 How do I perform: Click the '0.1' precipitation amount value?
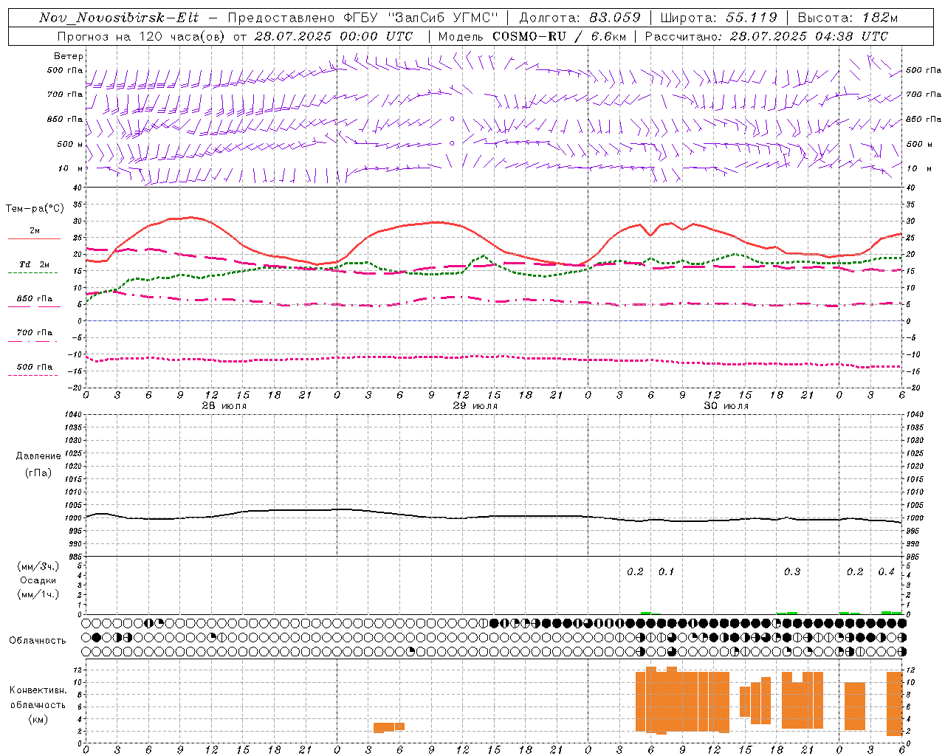pos(667,572)
